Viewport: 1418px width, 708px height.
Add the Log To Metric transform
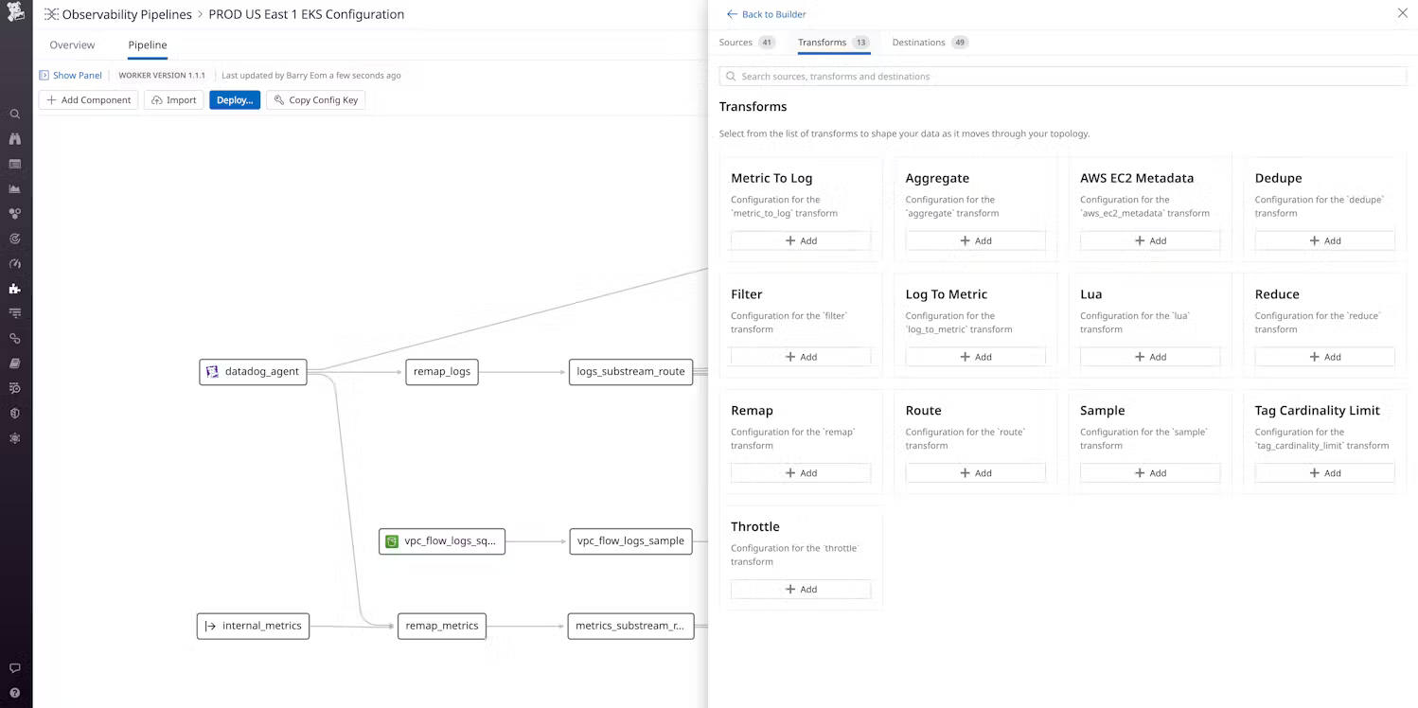click(x=976, y=358)
